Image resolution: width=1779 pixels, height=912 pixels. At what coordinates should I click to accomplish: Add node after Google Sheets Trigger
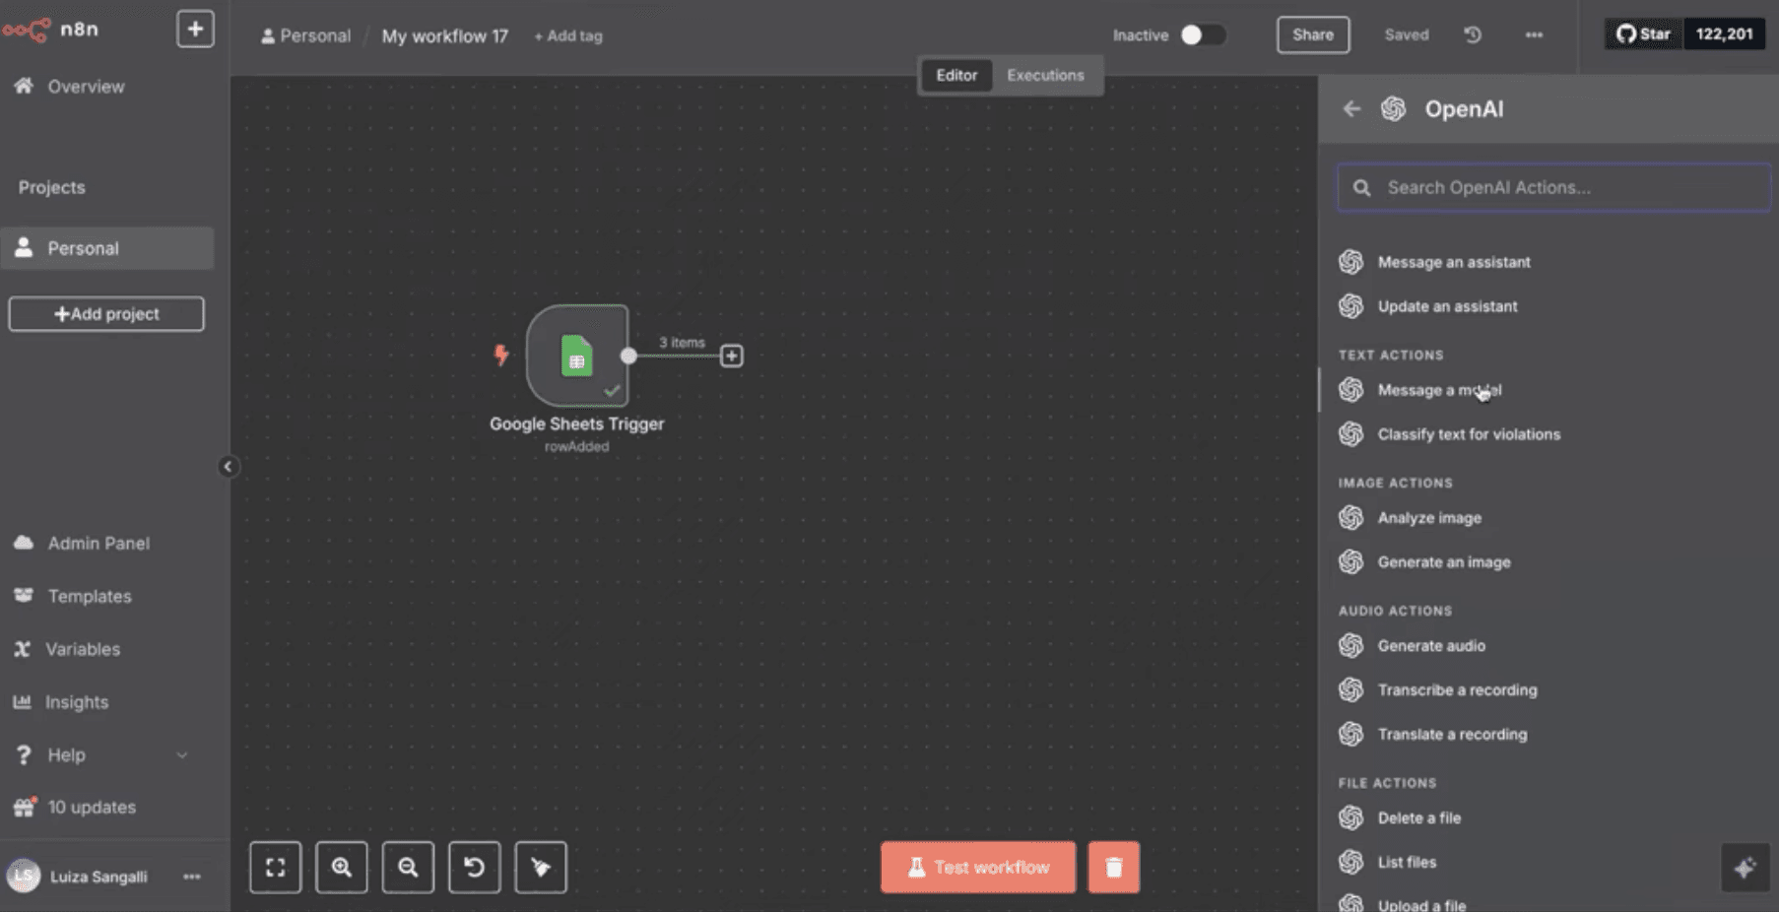coord(731,356)
